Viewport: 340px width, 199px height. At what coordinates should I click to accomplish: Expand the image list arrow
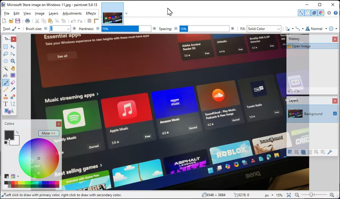pyautogui.click(x=127, y=14)
